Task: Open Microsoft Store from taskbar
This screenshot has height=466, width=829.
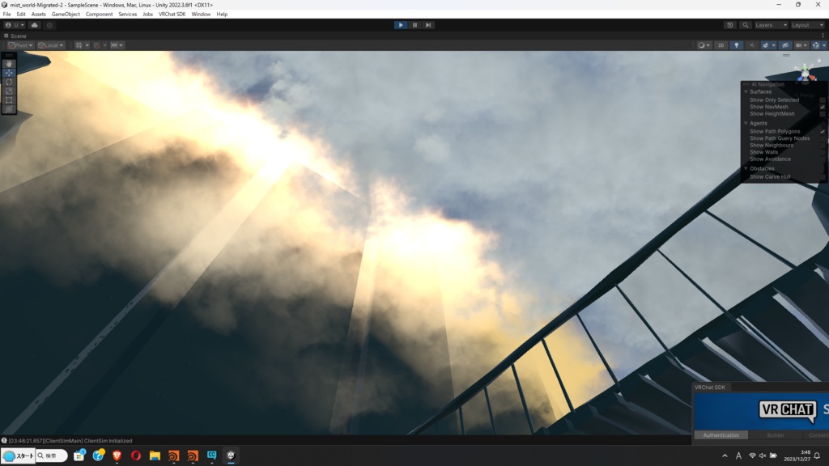Action: 79,455
